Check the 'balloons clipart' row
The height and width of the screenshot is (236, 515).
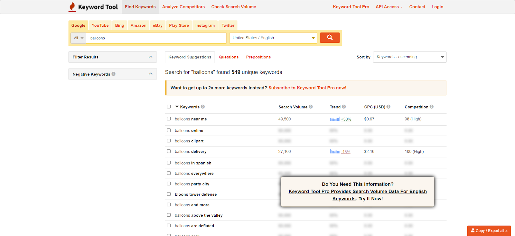[x=169, y=141]
